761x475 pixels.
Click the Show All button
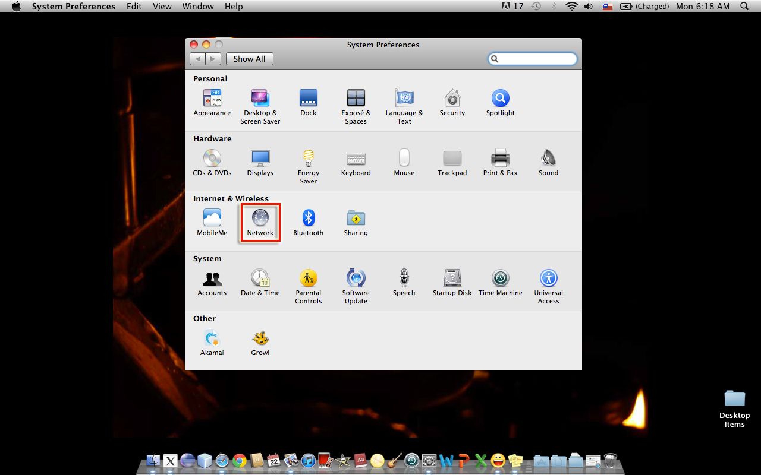(249, 59)
